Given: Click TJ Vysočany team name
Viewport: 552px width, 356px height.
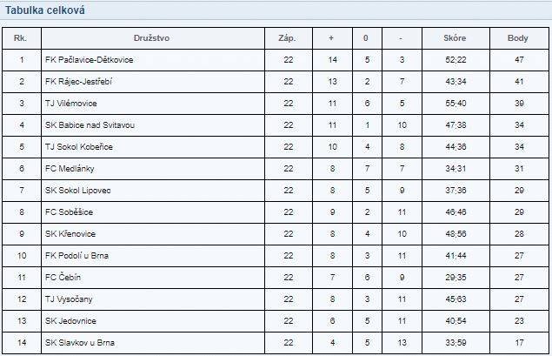Looking at the screenshot, I should pyautogui.click(x=69, y=299).
